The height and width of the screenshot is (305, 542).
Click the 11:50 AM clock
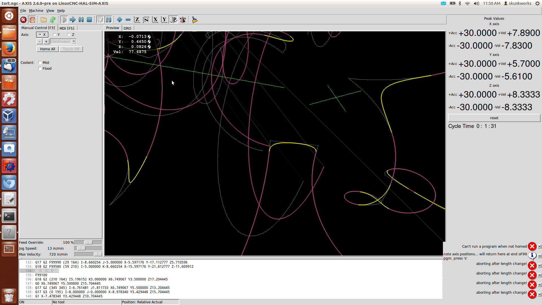[x=491, y=3]
